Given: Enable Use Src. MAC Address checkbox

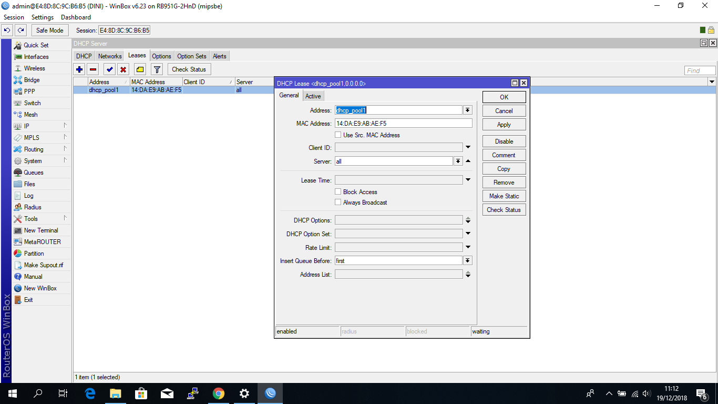Looking at the screenshot, I should tap(338, 135).
